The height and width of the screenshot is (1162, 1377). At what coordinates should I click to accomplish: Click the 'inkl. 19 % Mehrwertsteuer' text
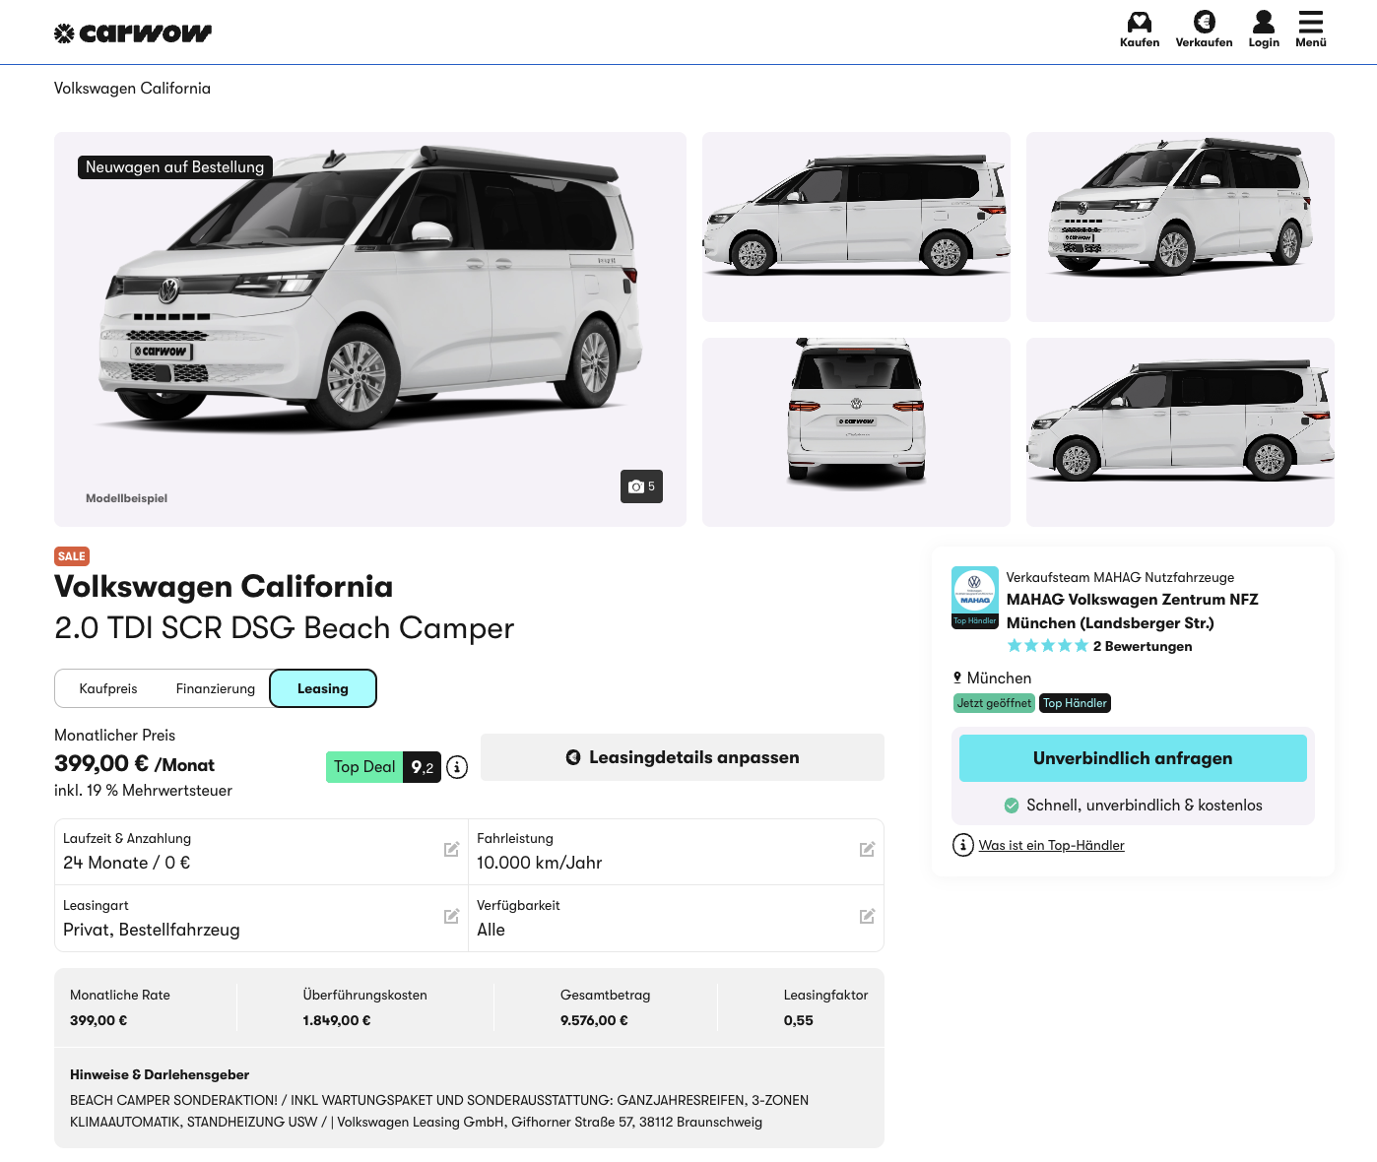144,791
